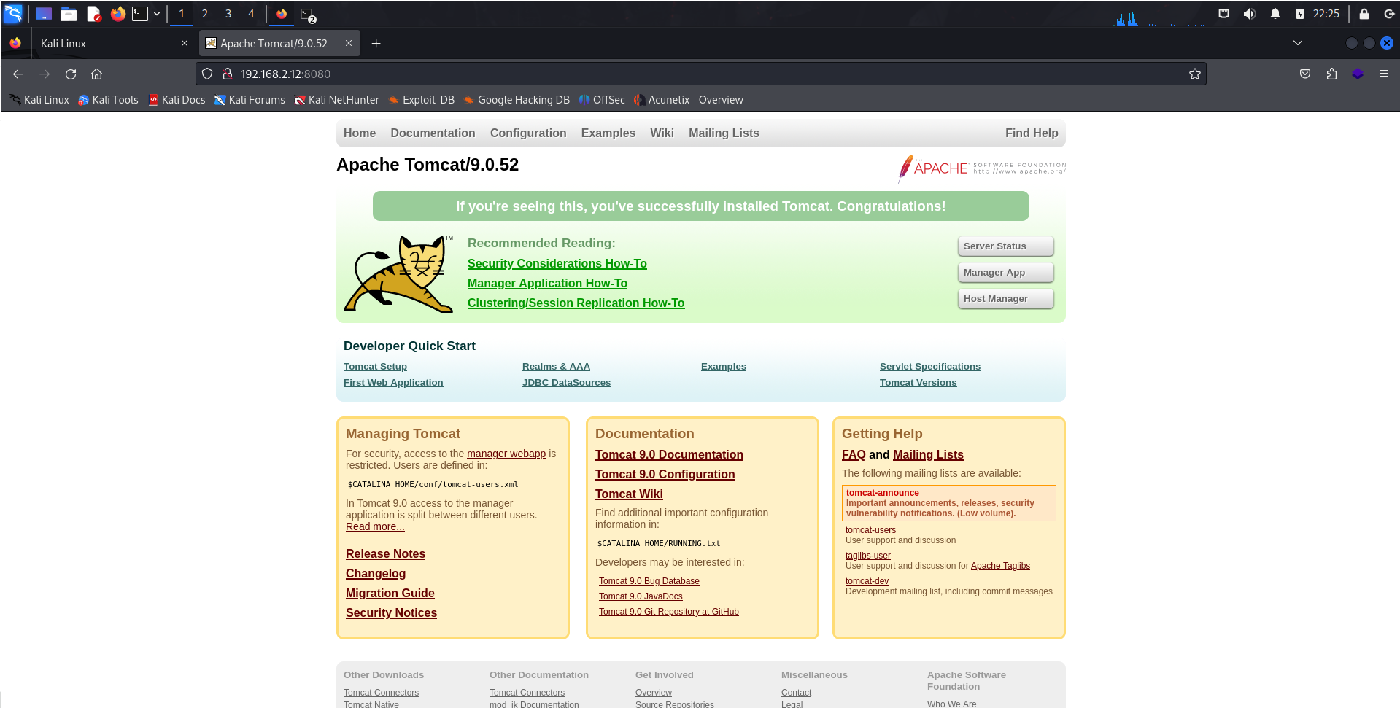Open the file manager from panel
1400x708 pixels.
(x=69, y=14)
